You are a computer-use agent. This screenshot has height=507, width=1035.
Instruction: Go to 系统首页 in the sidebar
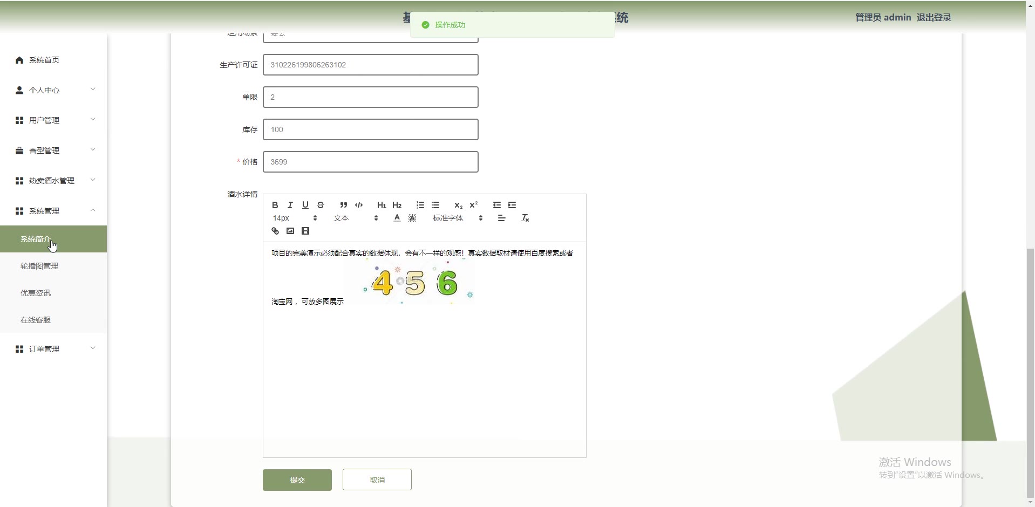(x=53, y=60)
